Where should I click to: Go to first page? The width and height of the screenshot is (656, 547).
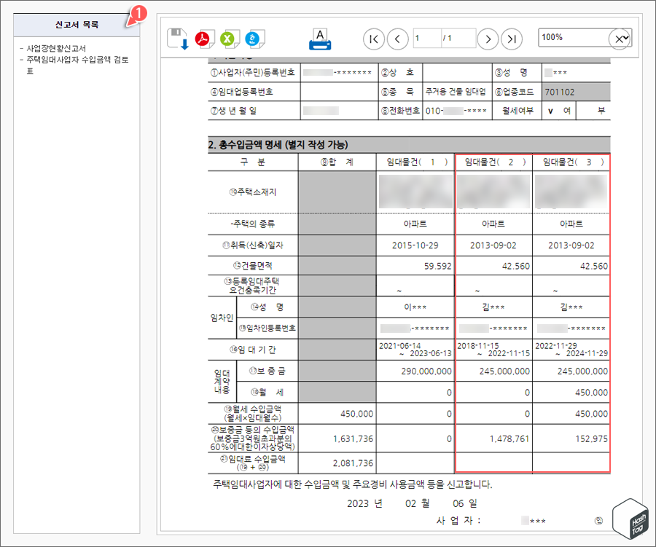pyautogui.click(x=374, y=39)
